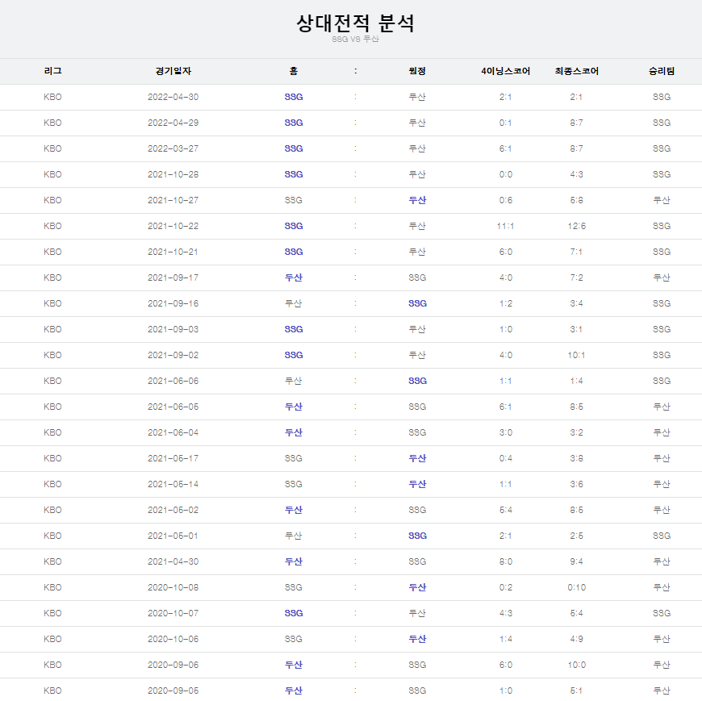Click the '원정' column header
This screenshot has width=702, height=701.
click(417, 71)
